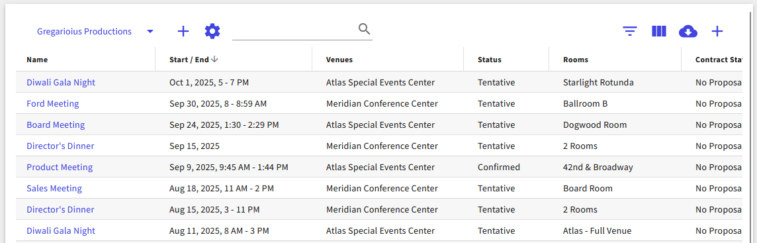Click Sep 9, 2025, 9:45 AM - 1:44 PM cell

tap(229, 168)
